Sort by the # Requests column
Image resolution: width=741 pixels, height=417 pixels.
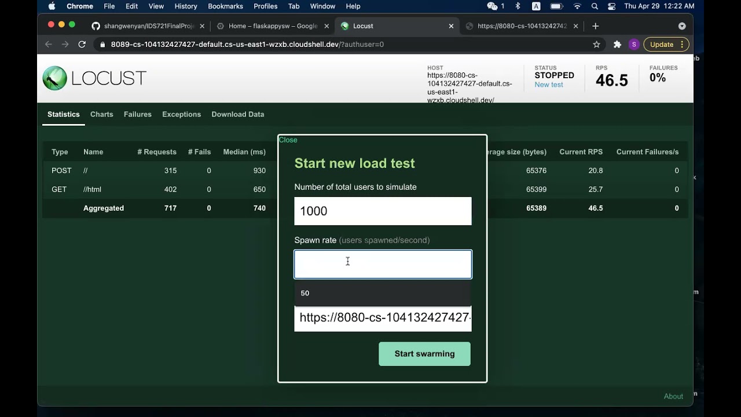(157, 152)
